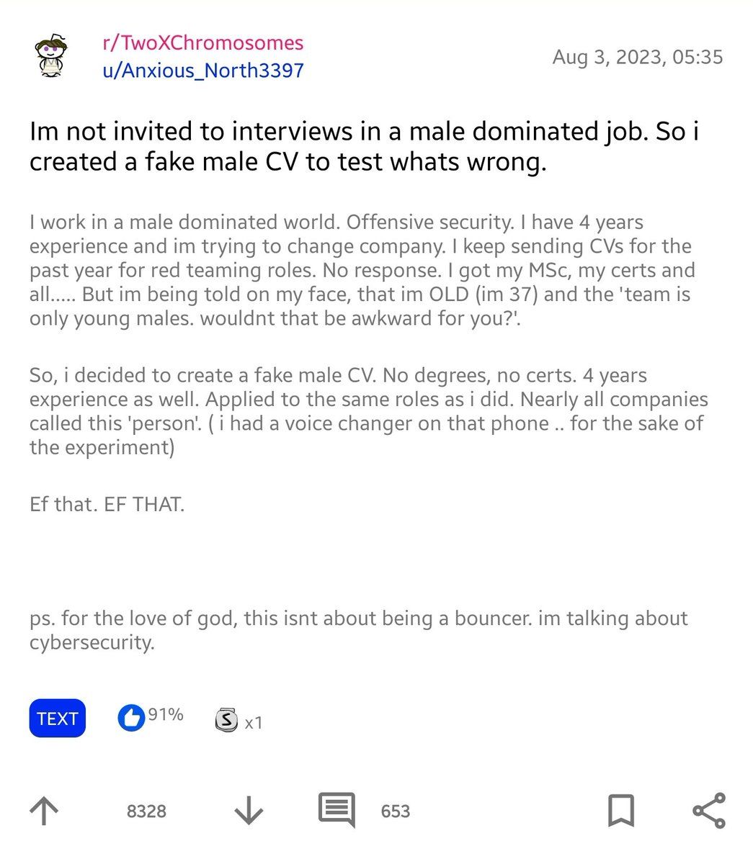Downvote the post with the down arrow
The image size is (753, 864).
[249, 811]
